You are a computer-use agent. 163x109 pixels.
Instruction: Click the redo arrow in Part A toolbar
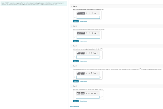89,13
